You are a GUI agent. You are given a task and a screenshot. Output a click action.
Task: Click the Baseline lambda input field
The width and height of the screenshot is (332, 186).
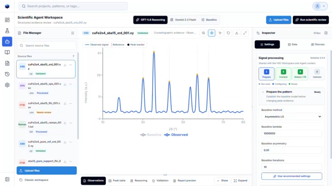tap(292, 133)
